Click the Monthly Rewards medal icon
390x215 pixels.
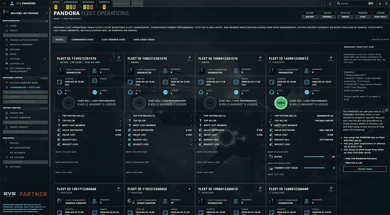(x=7, y=45)
